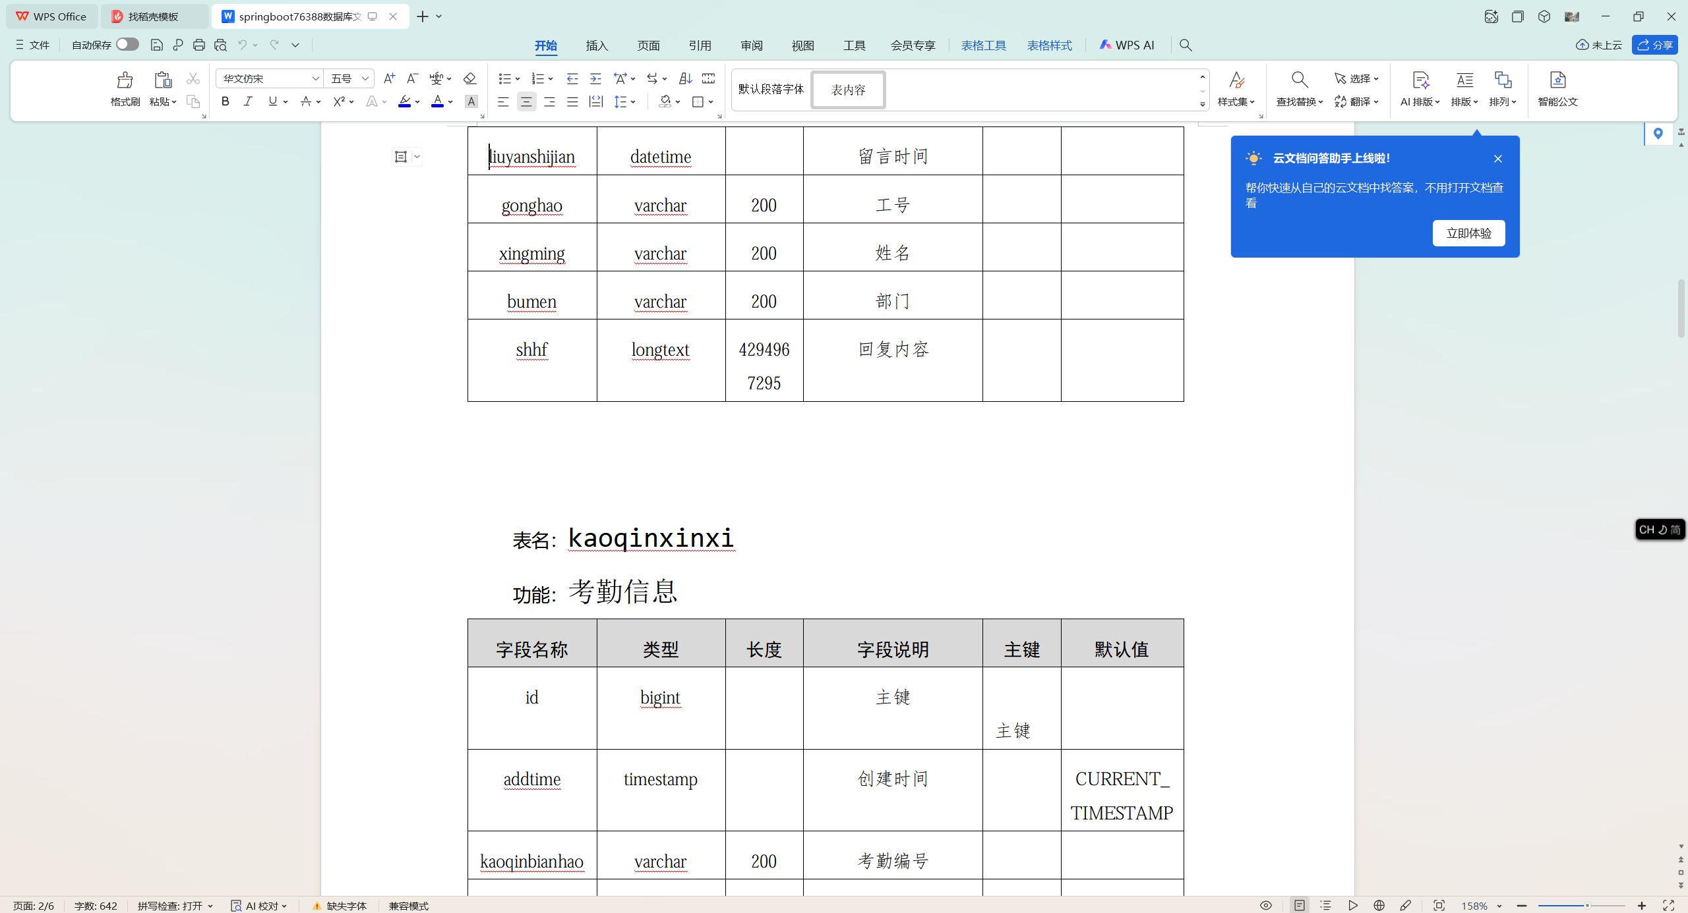Screen dimensions: 1688x913
Task: Toggle bold formatting
Action: 225,101
